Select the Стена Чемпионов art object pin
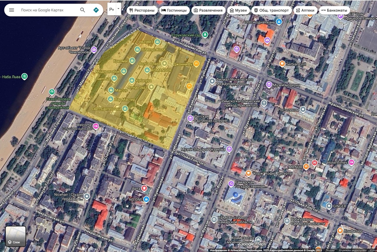This screenshot has height=252, width=377. 94,49
